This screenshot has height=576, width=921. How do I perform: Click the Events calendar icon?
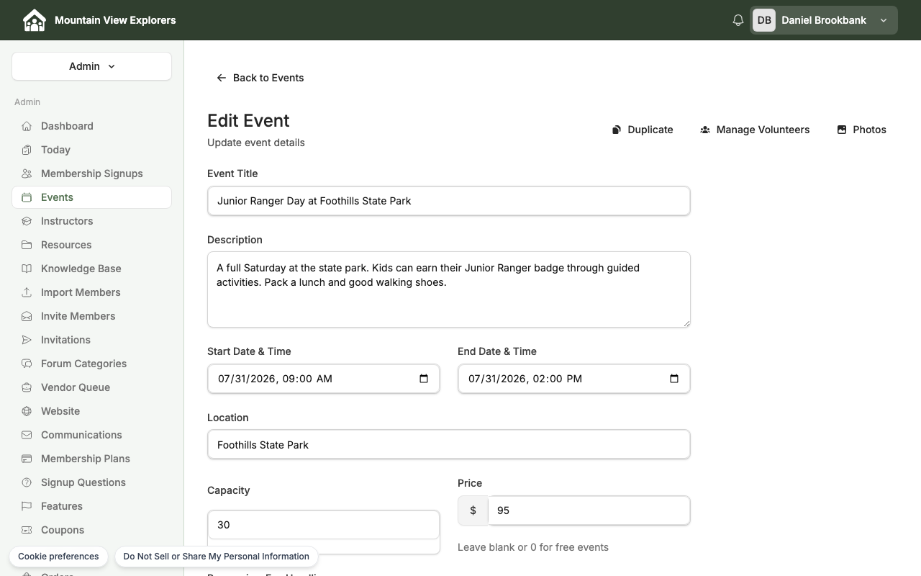(x=27, y=197)
